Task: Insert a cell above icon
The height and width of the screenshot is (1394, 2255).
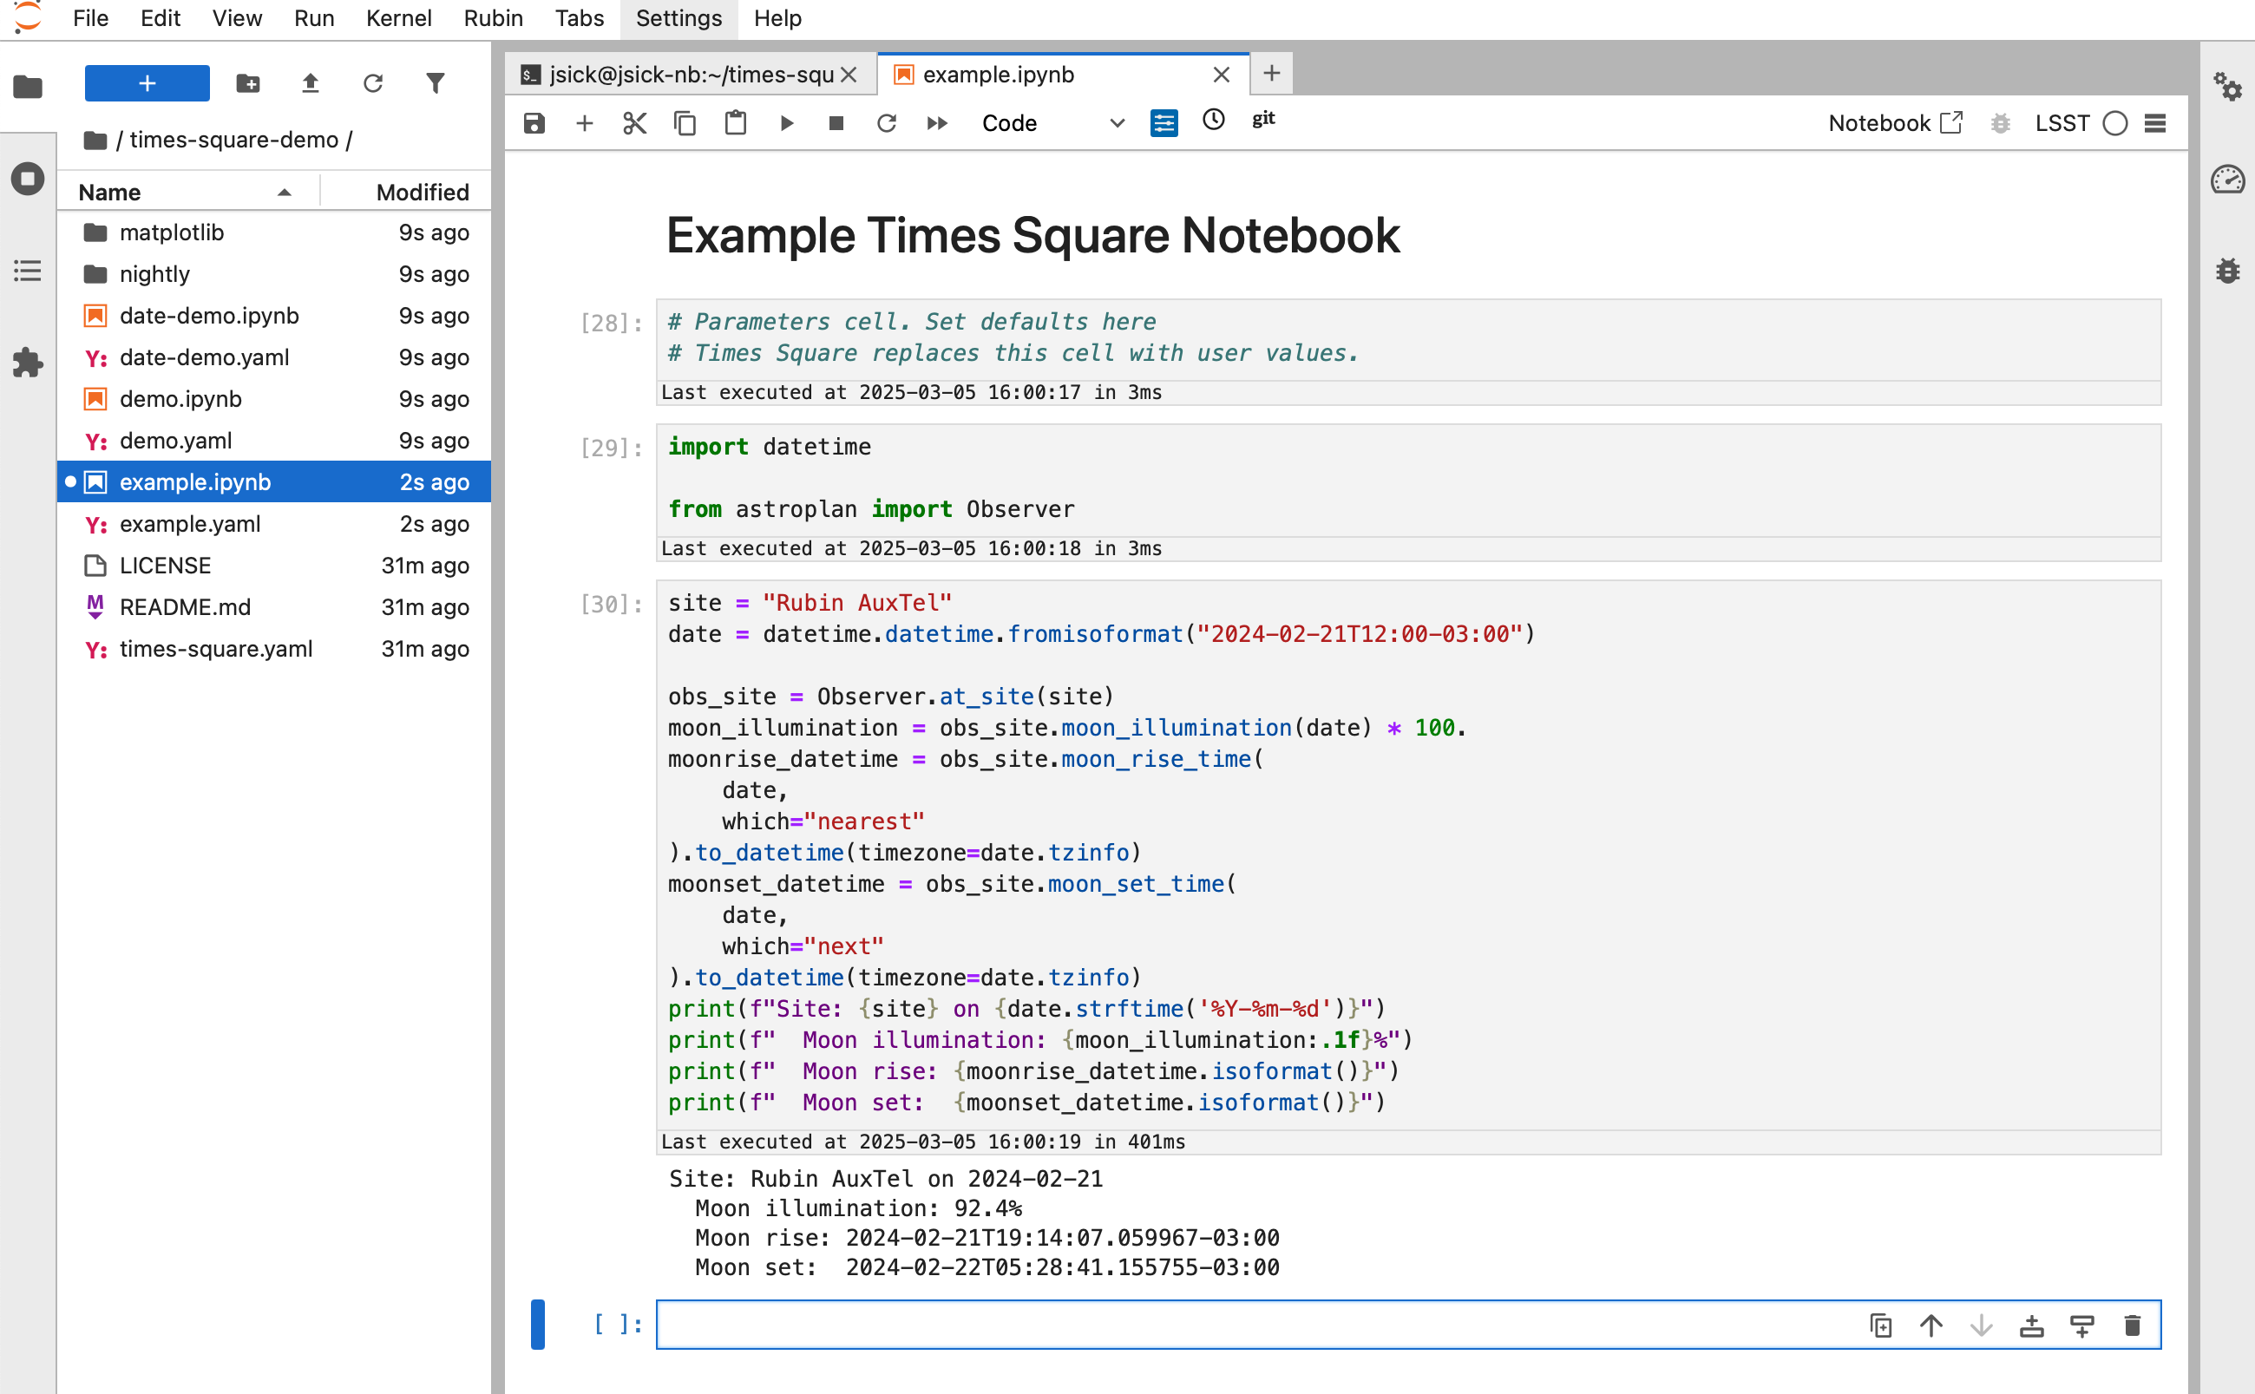Action: [x=2032, y=1325]
